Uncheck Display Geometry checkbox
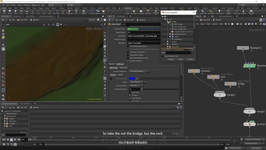This screenshot has width=266, height=150. pyautogui.click(x=128, y=61)
